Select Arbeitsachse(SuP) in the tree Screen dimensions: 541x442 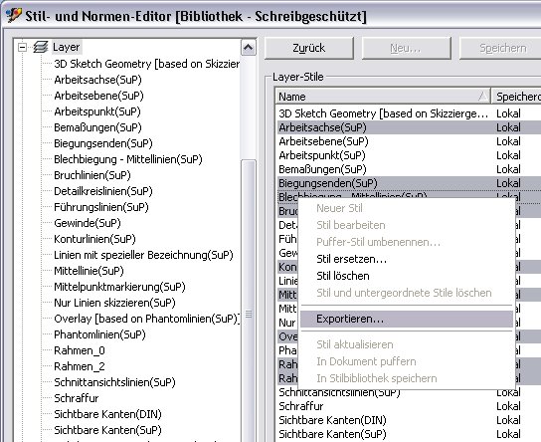tap(98, 80)
